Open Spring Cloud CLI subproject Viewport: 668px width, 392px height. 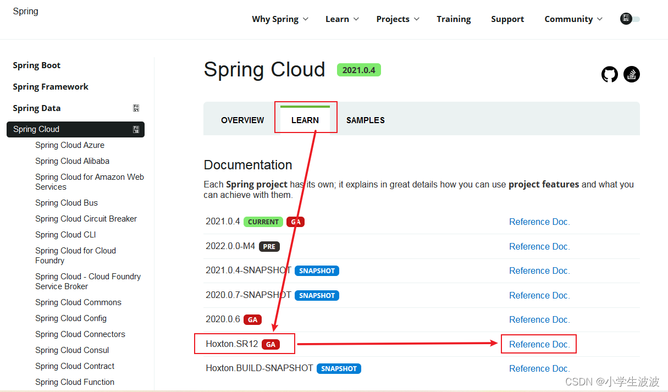pos(65,235)
